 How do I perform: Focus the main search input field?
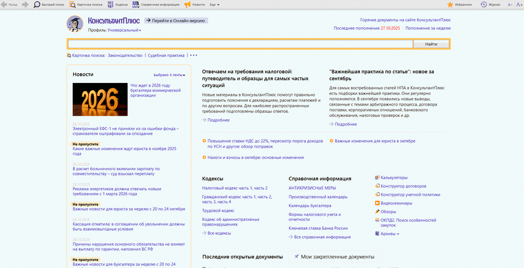[x=241, y=44]
